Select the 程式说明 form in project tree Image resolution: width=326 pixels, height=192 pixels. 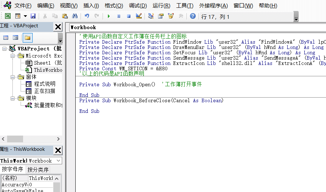click(45, 84)
